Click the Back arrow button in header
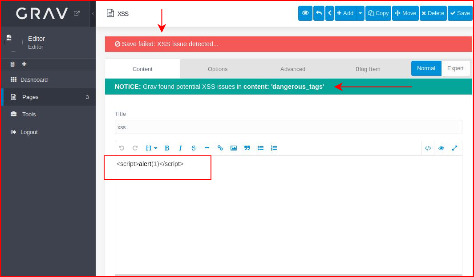 (x=319, y=13)
